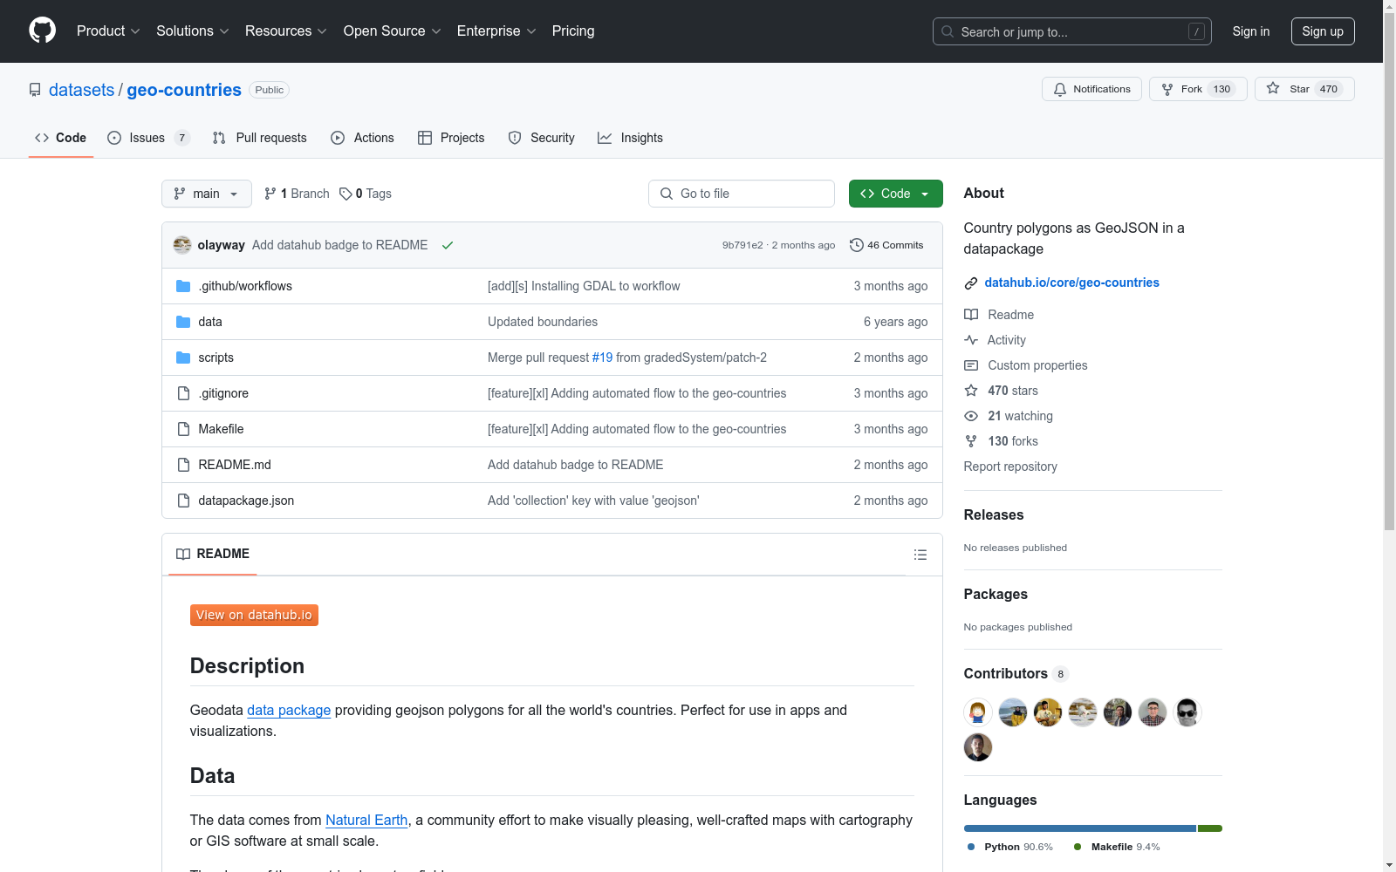Click the View on datahub.io badge
Image resolution: width=1396 pixels, height=872 pixels.
tap(254, 615)
